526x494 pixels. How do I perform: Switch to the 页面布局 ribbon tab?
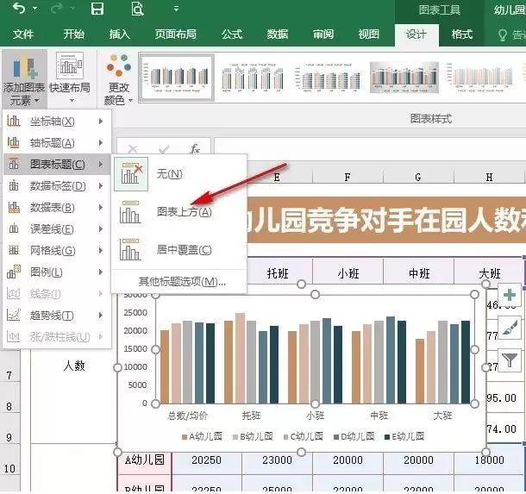click(175, 34)
